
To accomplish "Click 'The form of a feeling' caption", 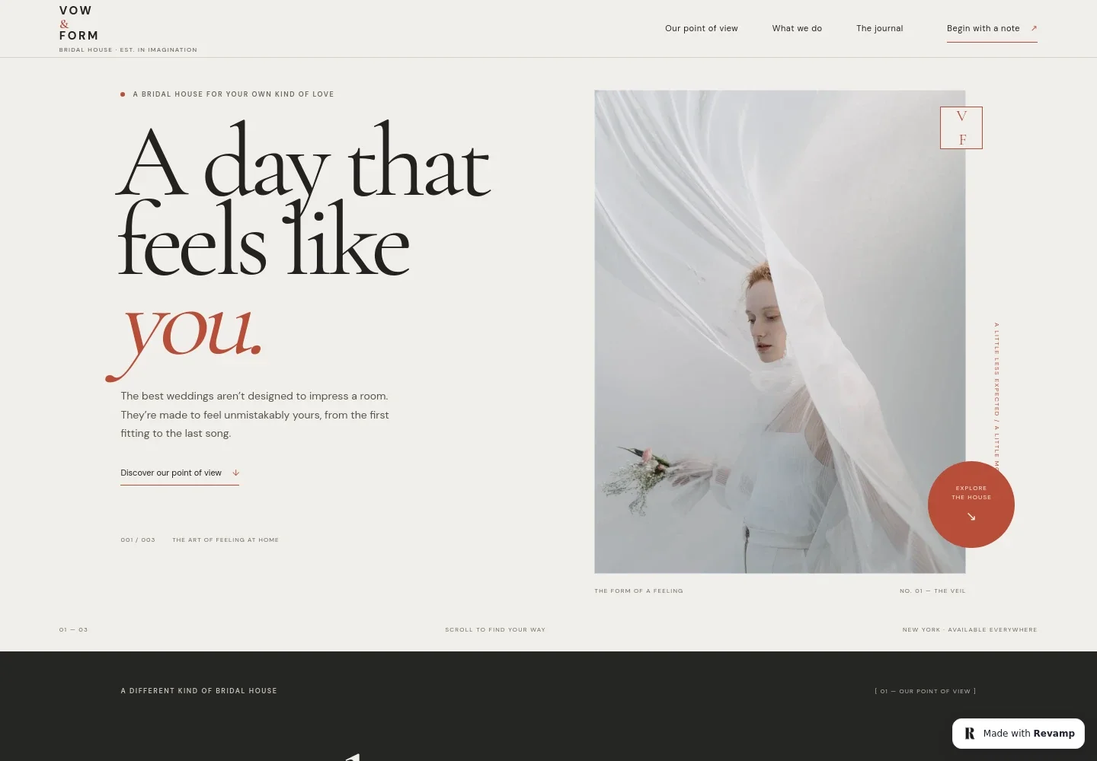I will click(638, 591).
